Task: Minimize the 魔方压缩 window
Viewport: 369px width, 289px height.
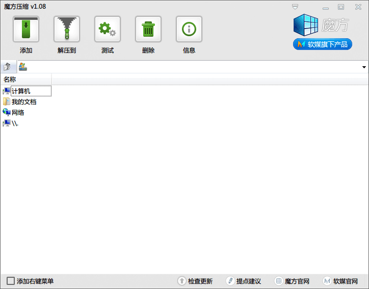Action: coord(326,8)
